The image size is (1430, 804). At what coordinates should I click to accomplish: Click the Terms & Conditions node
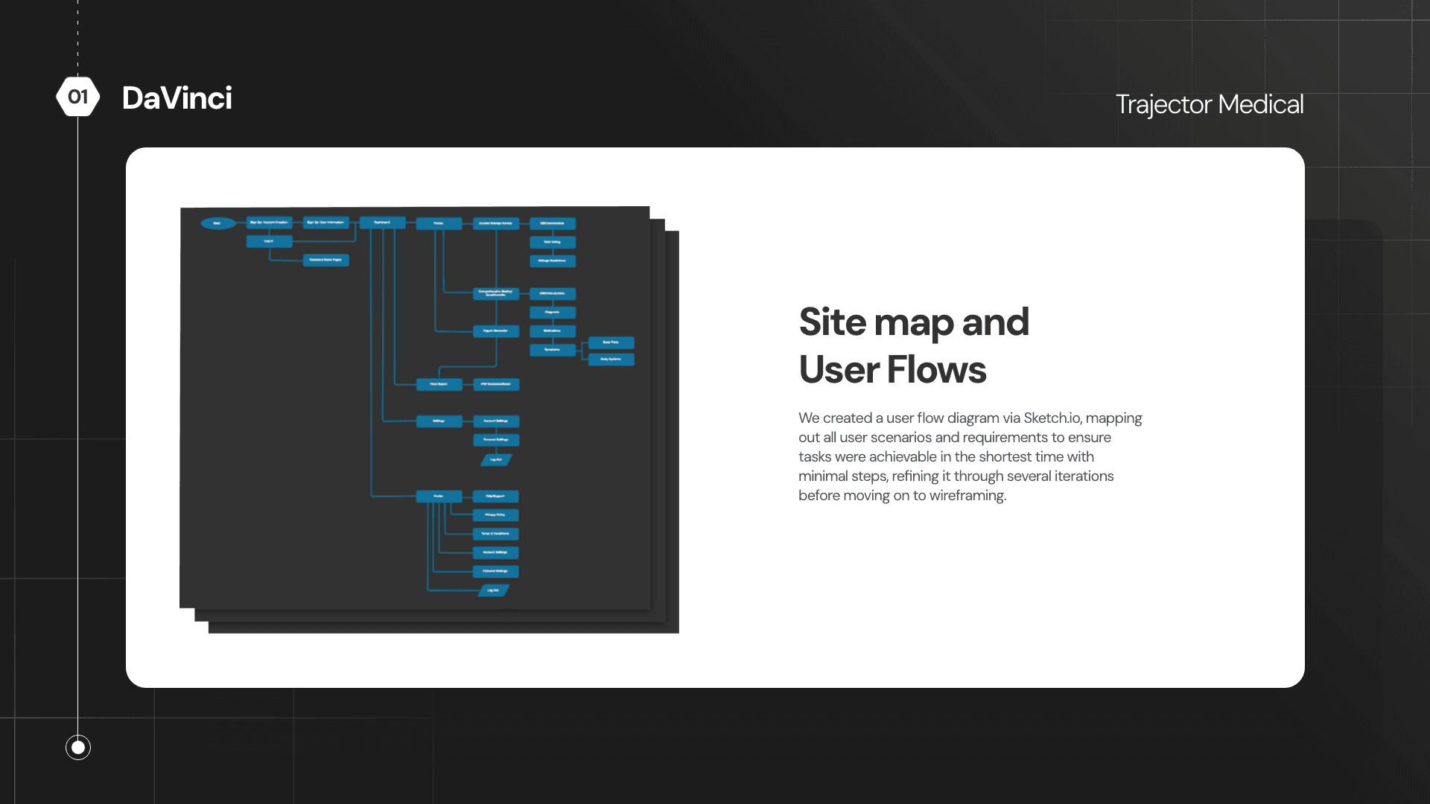[x=496, y=535]
